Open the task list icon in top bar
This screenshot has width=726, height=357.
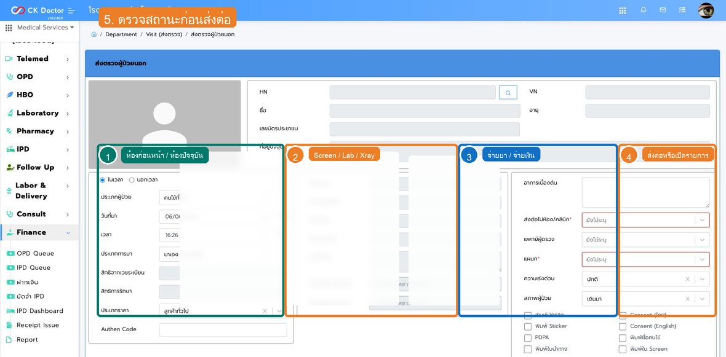pos(682,10)
